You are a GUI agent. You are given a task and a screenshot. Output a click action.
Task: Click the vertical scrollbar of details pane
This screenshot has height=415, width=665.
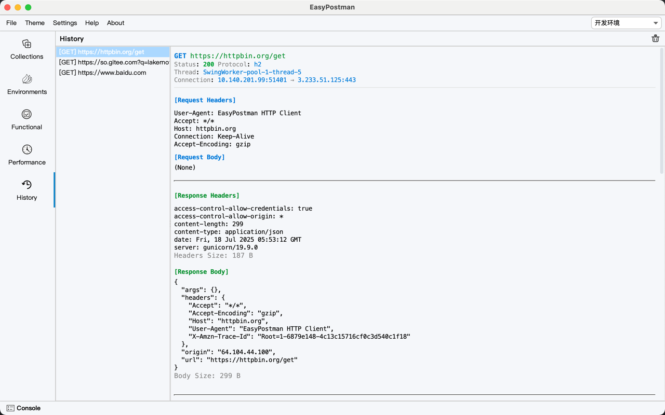(x=661, y=110)
